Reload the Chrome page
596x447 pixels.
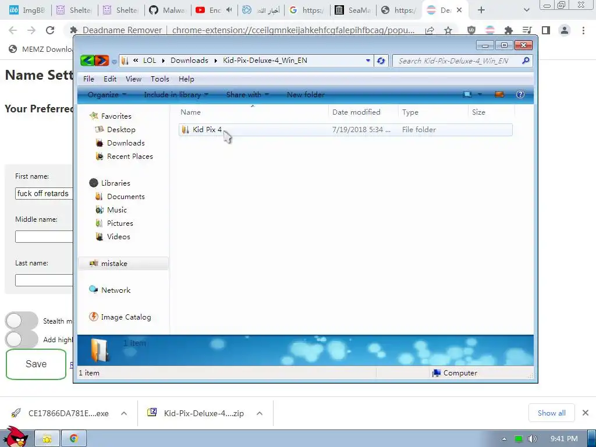point(50,30)
